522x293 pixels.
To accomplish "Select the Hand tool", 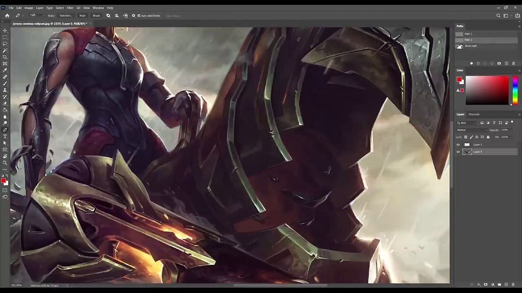I will 5,156.
